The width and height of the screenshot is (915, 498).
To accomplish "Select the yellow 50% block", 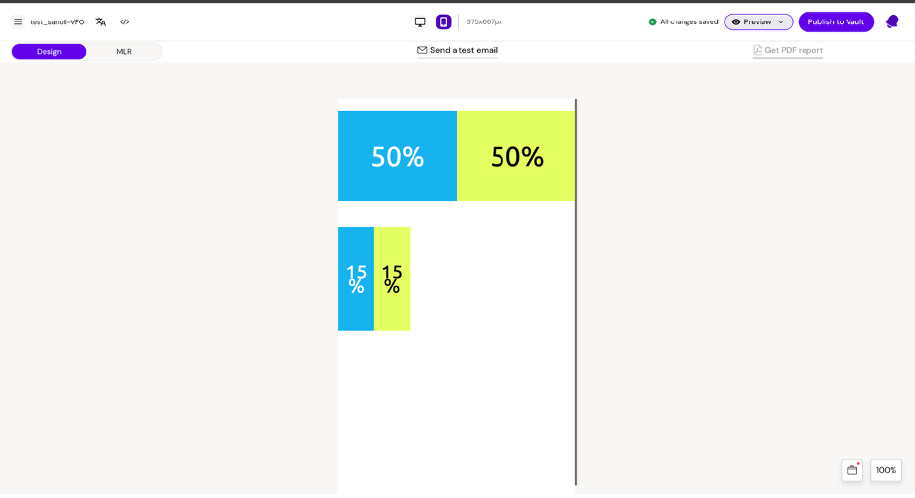I will coord(516,156).
